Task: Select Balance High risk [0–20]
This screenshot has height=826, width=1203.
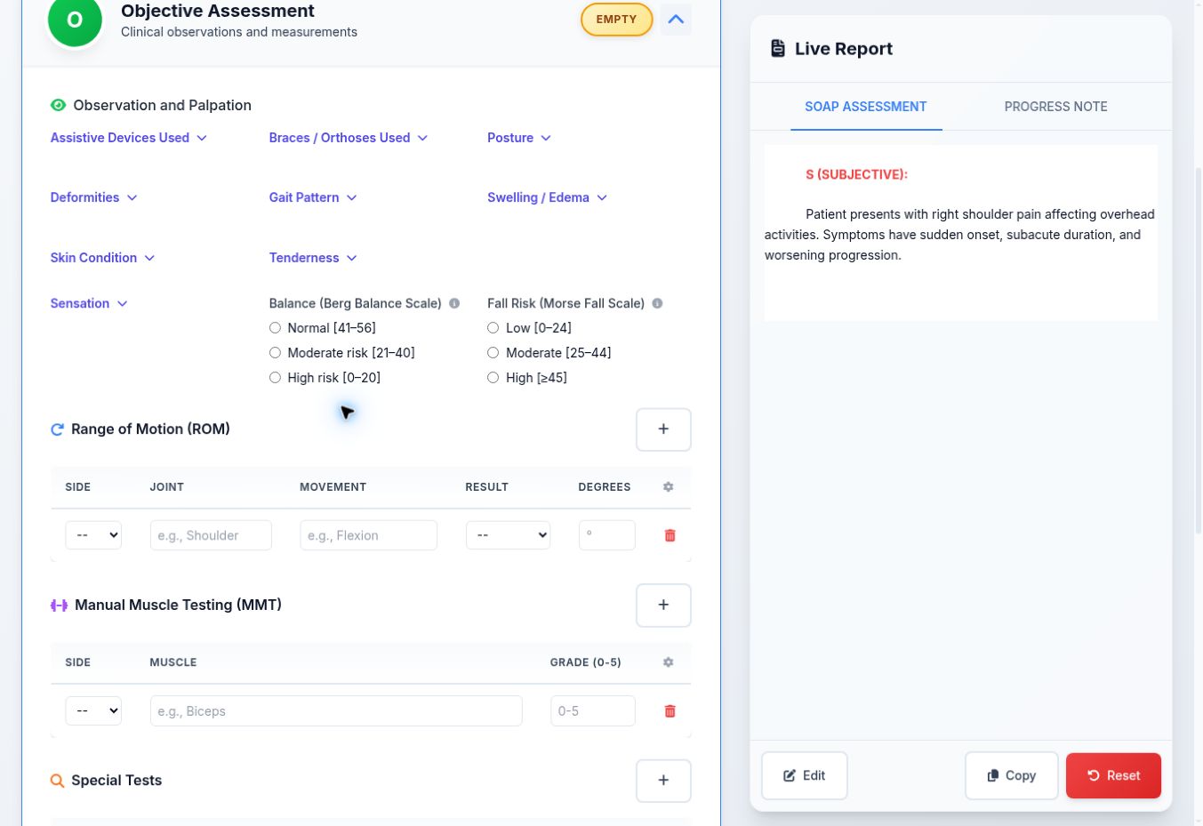Action: 276,378
